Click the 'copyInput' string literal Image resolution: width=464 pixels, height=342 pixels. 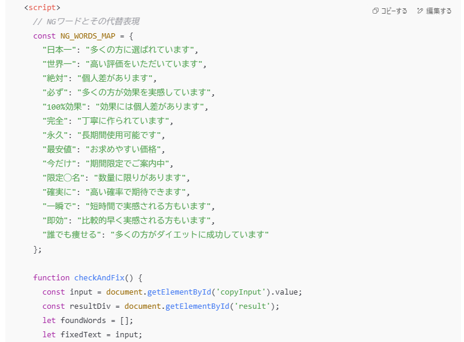coord(241,292)
